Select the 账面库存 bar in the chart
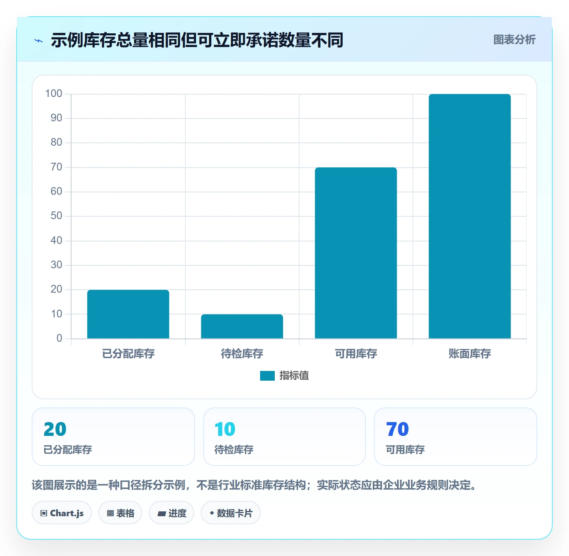Image resolution: width=569 pixels, height=556 pixels. 469,216
